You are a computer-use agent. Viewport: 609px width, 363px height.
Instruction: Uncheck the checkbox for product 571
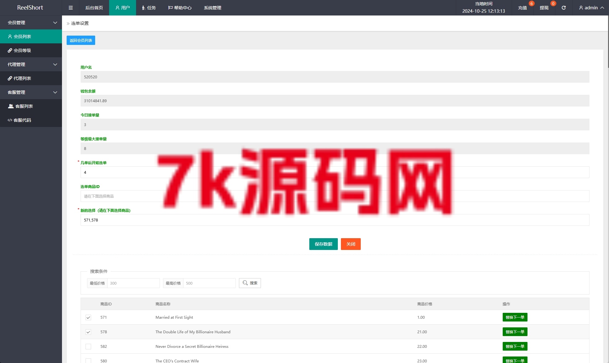(x=88, y=317)
